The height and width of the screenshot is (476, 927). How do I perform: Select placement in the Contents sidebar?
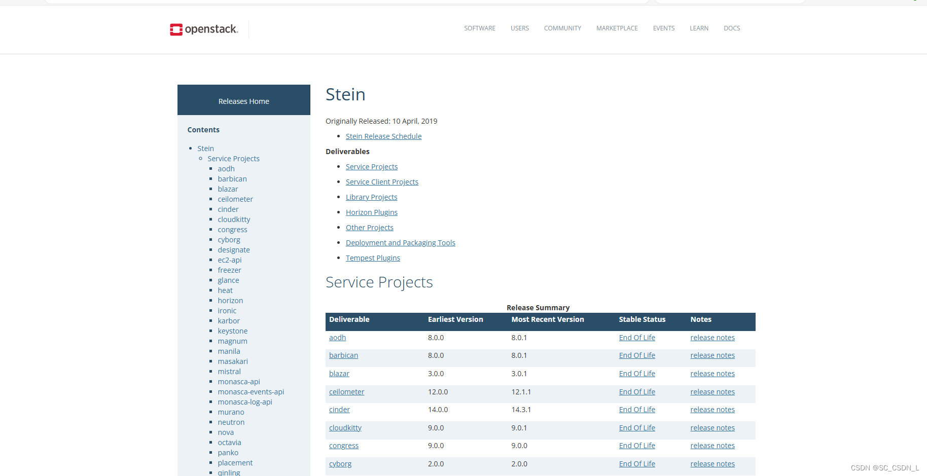point(235,463)
